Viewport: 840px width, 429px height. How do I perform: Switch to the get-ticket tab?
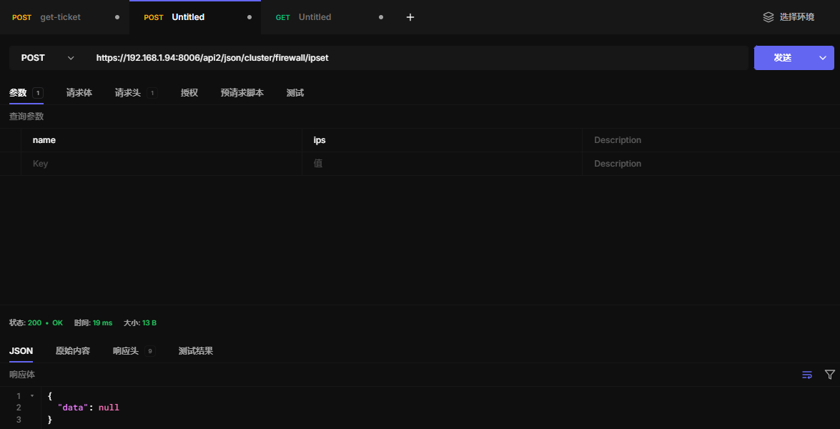tap(60, 17)
